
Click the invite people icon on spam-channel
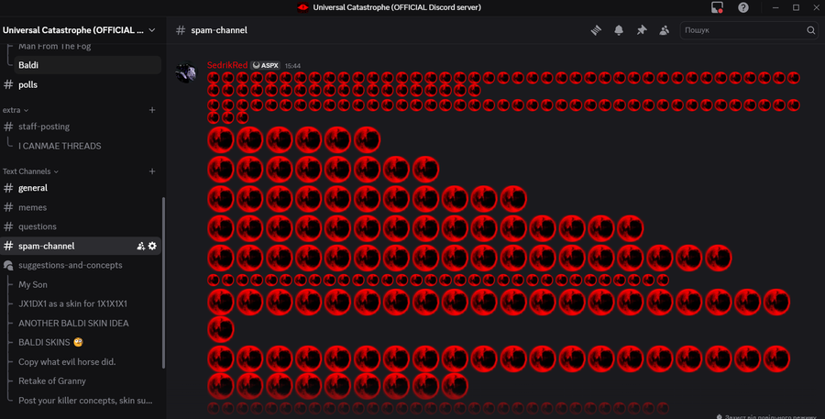point(140,246)
